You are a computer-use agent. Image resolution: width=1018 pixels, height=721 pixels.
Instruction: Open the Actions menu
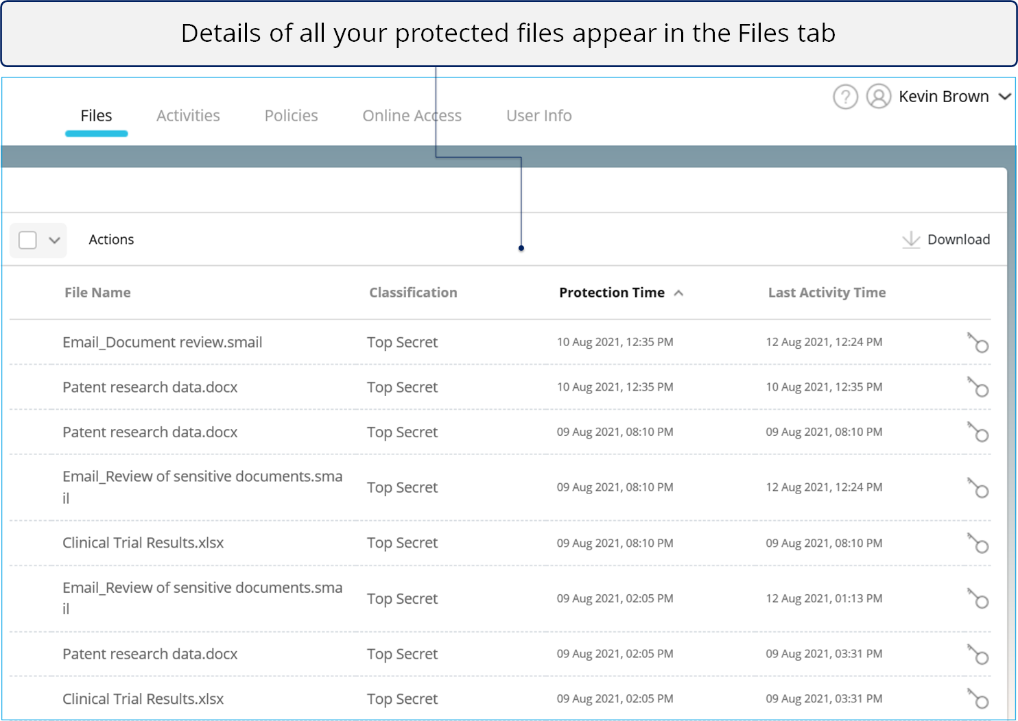111,239
